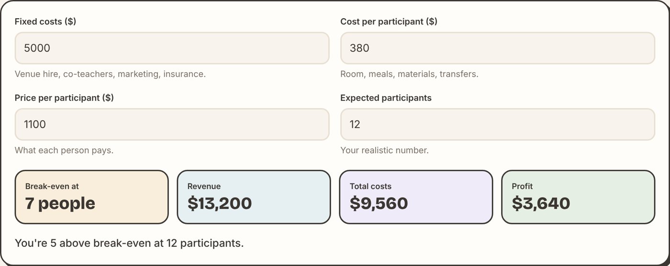Image resolution: width=670 pixels, height=266 pixels.
Task: Click the Fixed costs input showing 5000
Action: [x=172, y=48]
